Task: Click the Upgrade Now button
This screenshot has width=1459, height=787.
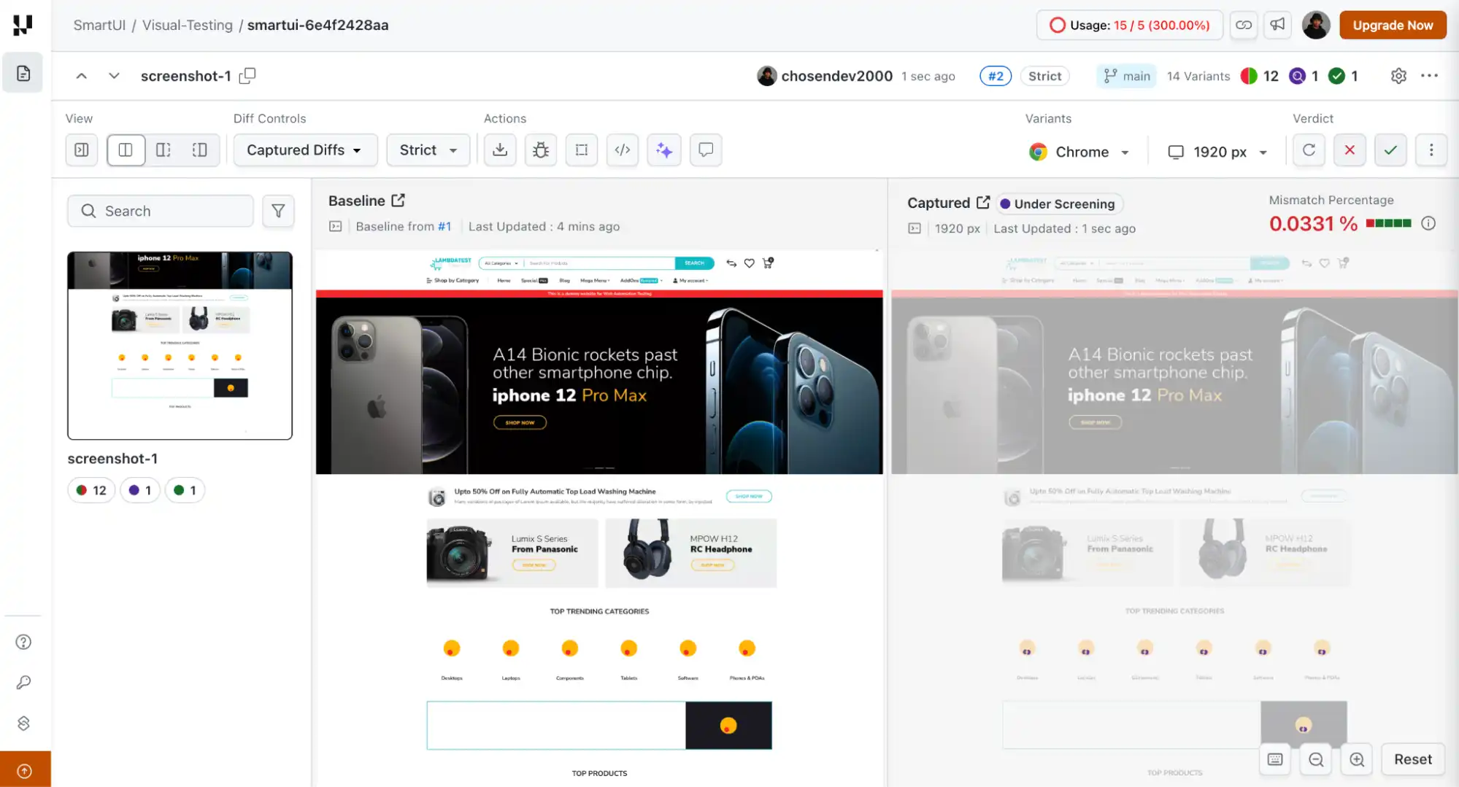Action: tap(1392, 25)
